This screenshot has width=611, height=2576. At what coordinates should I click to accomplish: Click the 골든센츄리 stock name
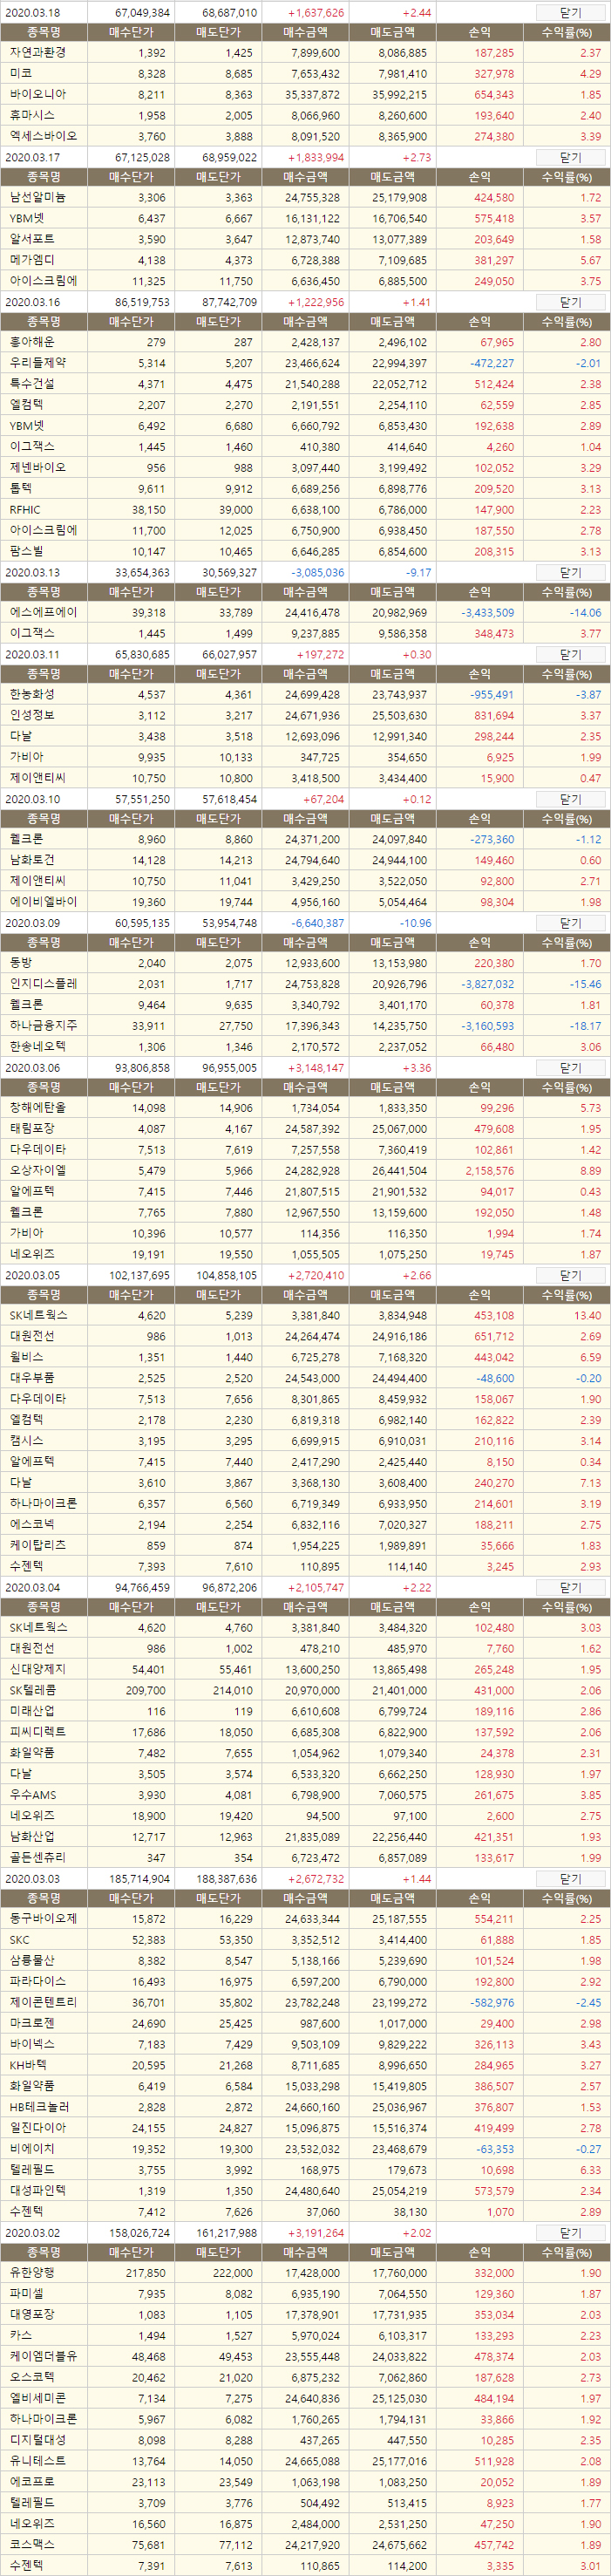[x=38, y=1857]
